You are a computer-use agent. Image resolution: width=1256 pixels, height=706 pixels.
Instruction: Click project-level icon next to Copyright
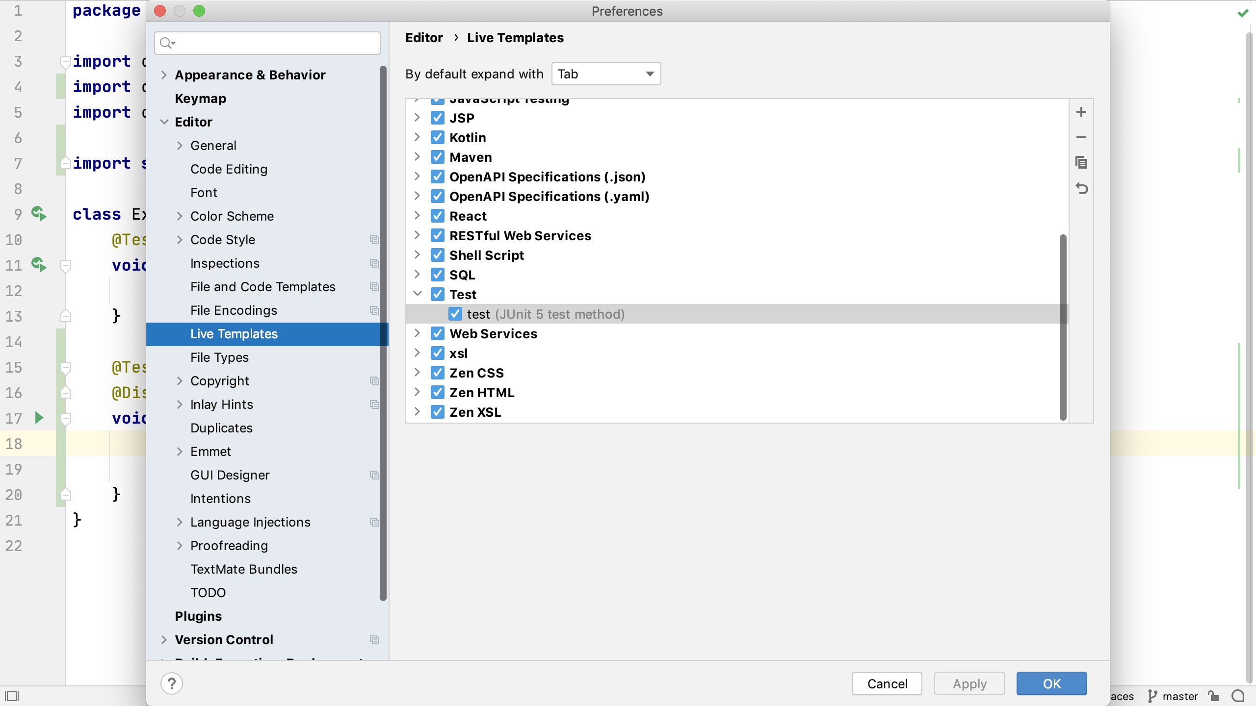pos(374,381)
